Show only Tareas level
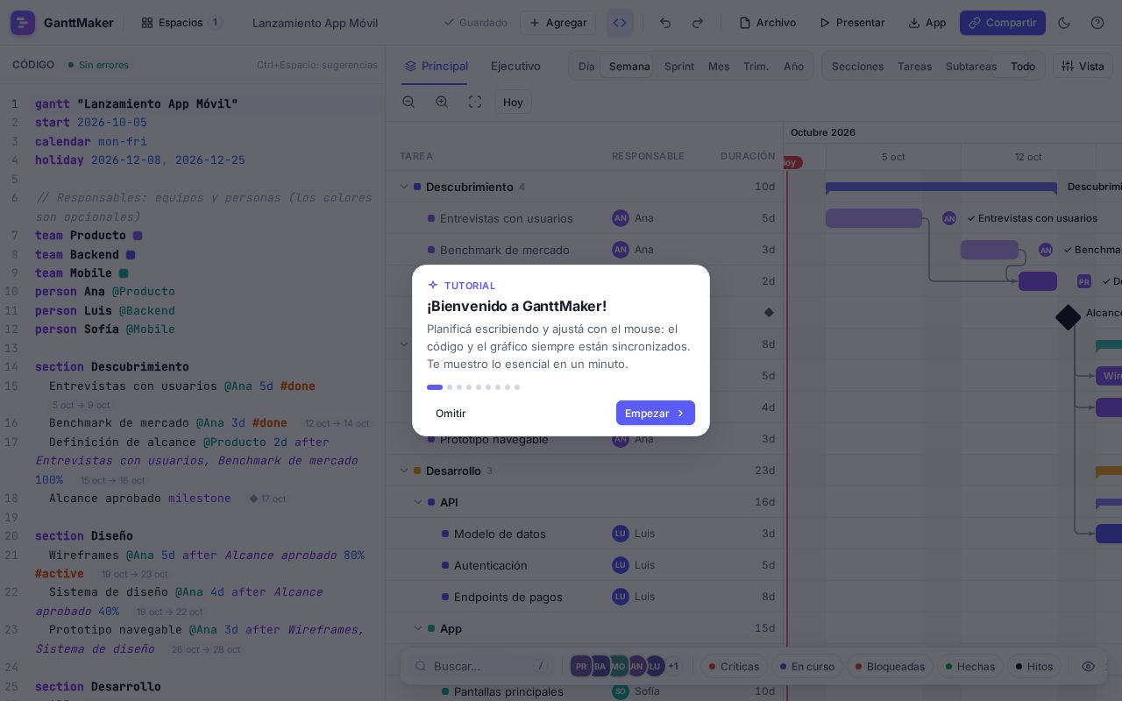The height and width of the screenshot is (701, 1122). [914, 66]
